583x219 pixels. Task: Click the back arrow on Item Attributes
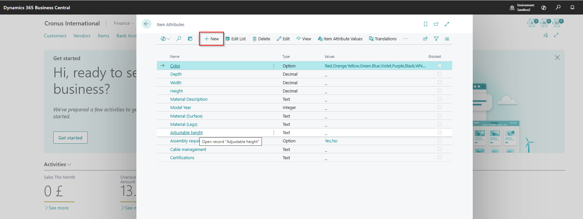[146, 24]
